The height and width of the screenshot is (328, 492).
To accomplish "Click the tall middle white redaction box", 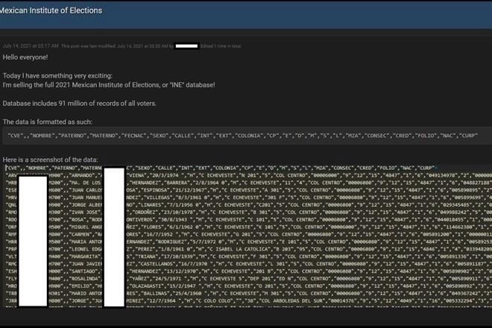I will (x=114, y=237).
